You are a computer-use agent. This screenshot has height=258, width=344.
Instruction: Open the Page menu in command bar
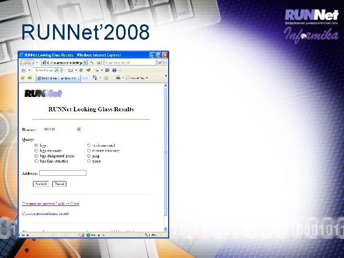(x=137, y=78)
